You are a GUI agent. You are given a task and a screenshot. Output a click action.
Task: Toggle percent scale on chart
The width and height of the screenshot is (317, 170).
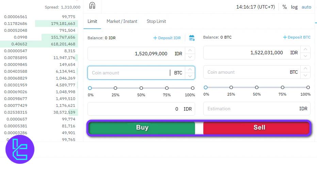point(284,7)
